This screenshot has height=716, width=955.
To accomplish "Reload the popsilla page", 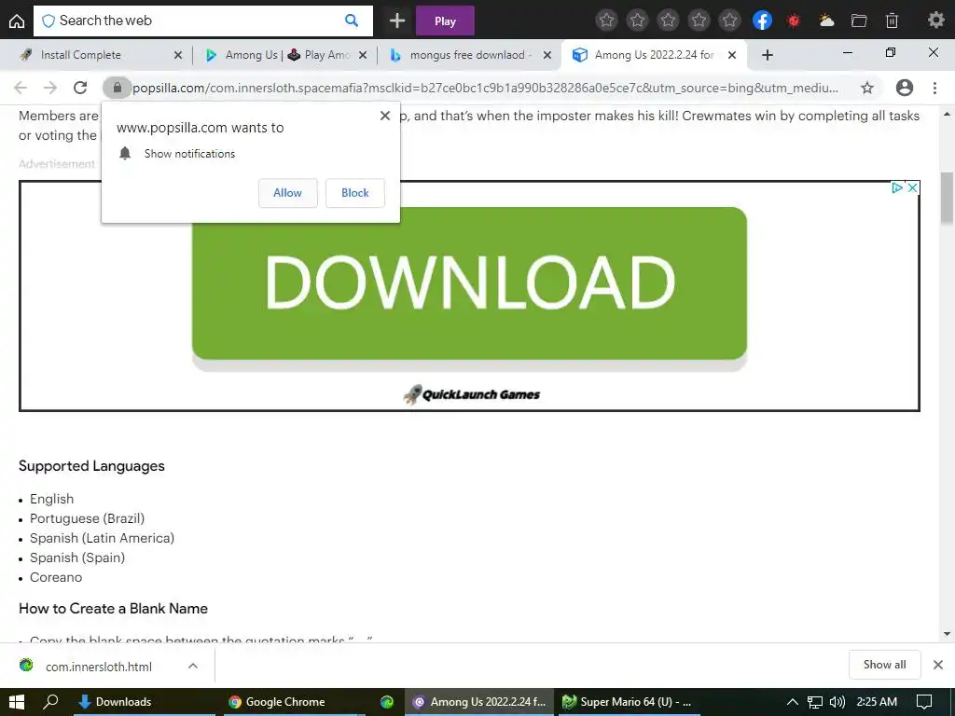I will (80, 88).
